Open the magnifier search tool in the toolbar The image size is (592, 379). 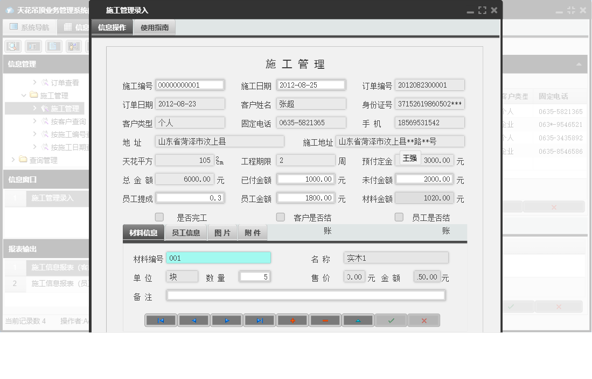pyautogui.click(x=12, y=46)
